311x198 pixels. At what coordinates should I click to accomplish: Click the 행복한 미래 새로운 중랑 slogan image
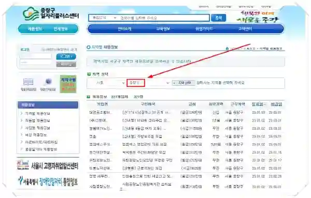point(258,17)
